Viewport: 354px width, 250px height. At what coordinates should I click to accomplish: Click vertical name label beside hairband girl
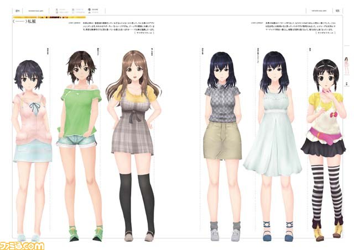[310, 49]
